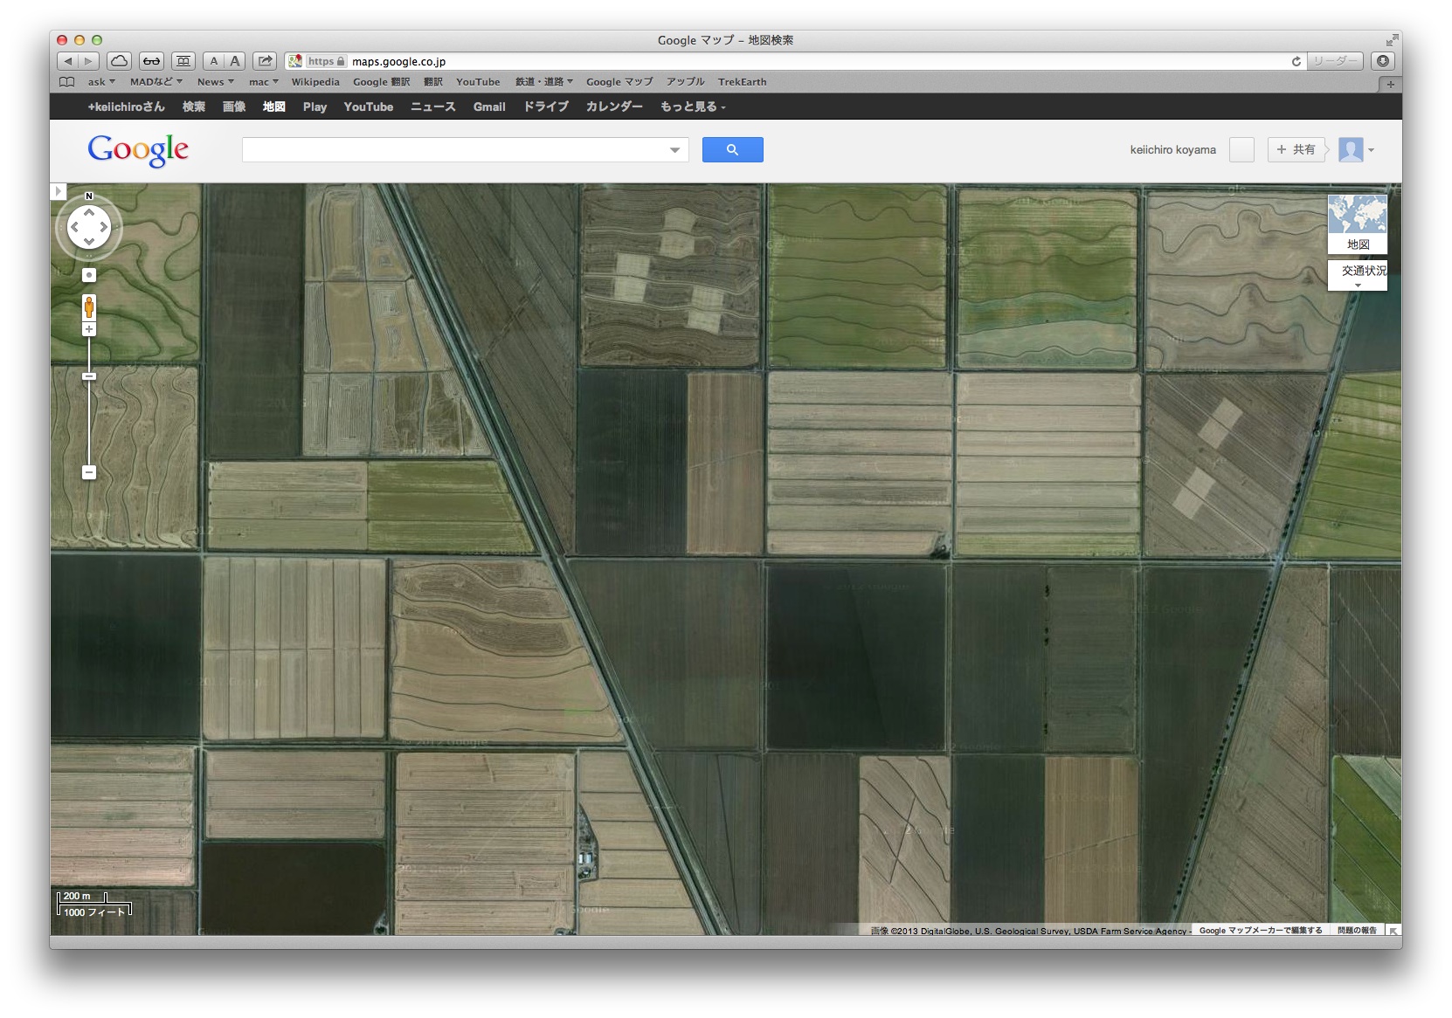The height and width of the screenshot is (1018, 1452).
Task: Open the Reading List glasses icon
Action: click(x=151, y=61)
